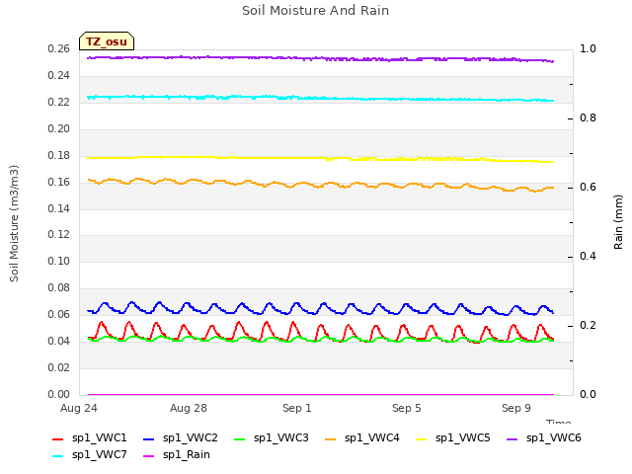The height and width of the screenshot is (474, 632).
Task: Click the 0.2 rain axis tick label
Action: tap(589, 326)
